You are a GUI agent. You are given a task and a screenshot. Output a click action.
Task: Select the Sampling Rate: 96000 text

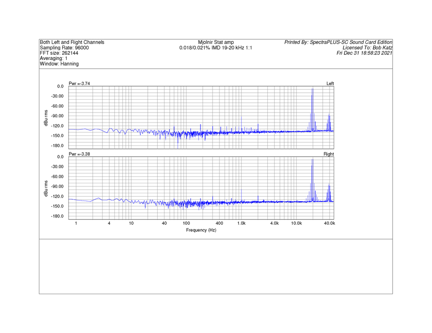(x=64, y=48)
